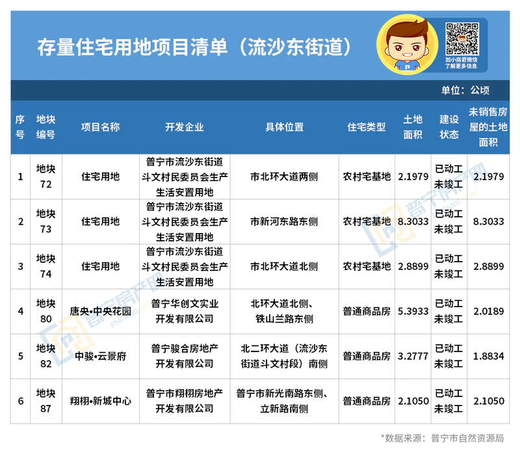
Task: Click the 住宅类型 column header
Action: [x=367, y=127]
